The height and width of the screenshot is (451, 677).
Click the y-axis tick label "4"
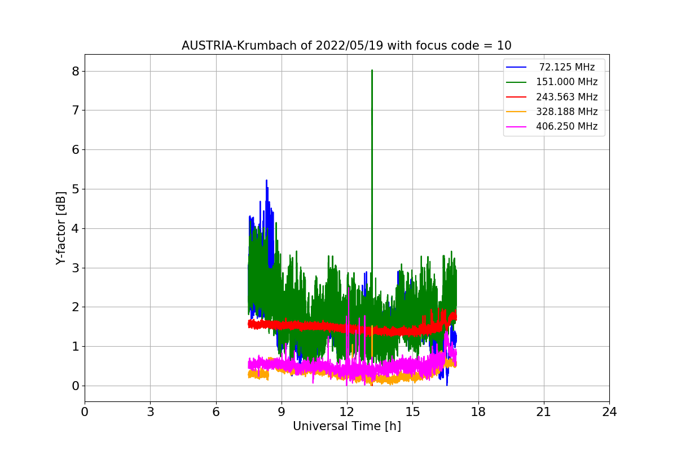pyautogui.click(x=74, y=228)
